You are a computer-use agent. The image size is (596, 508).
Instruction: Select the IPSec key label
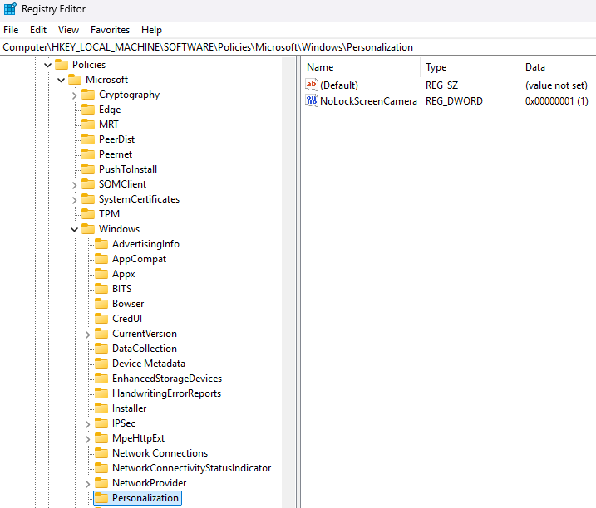tap(124, 423)
